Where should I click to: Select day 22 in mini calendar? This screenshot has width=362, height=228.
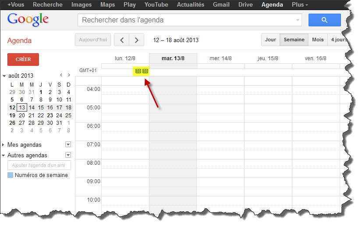pos(41,115)
